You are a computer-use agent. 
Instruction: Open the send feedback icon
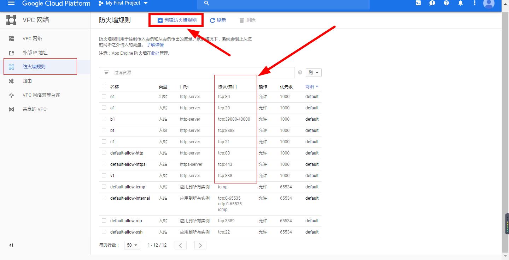click(432, 3)
